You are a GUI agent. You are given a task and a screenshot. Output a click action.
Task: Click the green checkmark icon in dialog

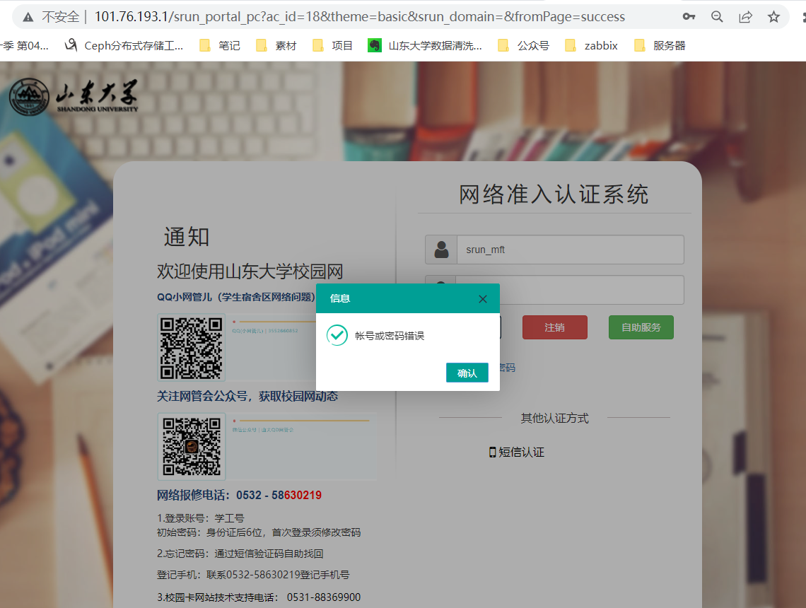(x=337, y=335)
